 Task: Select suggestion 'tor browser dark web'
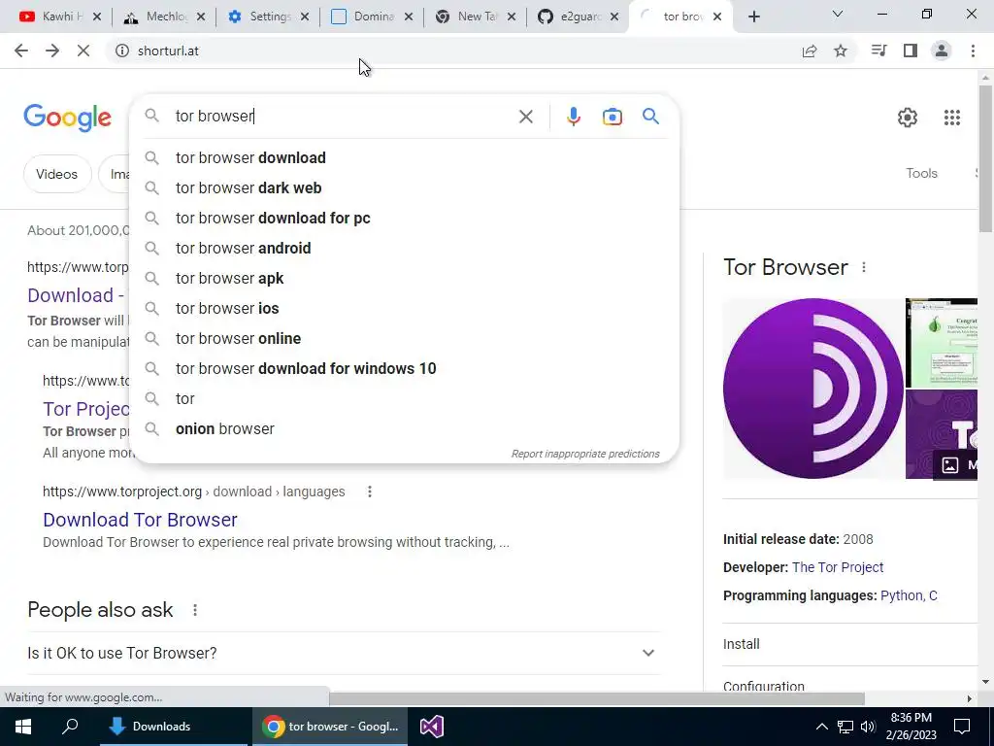pyautogui.click(x=405, y=188)
